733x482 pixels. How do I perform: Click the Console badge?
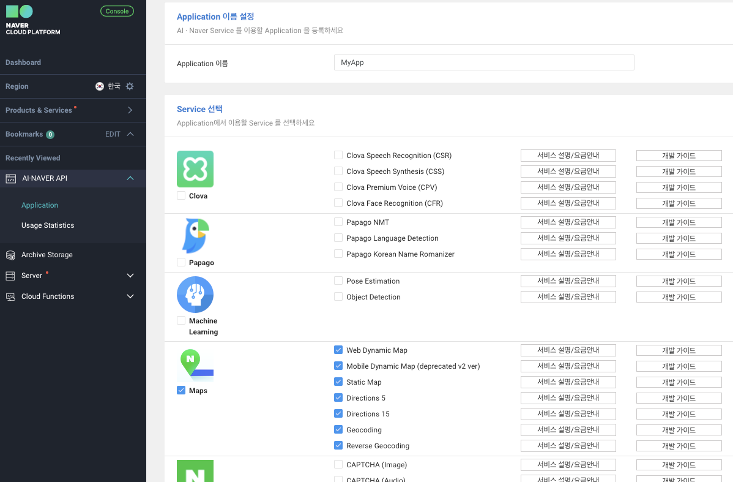click(117, 11)
